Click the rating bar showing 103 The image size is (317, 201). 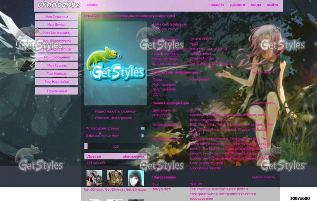[x=116, y=146]
